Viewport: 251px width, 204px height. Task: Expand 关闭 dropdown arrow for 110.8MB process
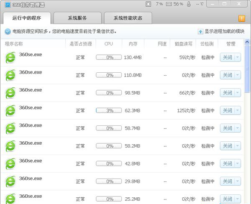click(238, 75)
